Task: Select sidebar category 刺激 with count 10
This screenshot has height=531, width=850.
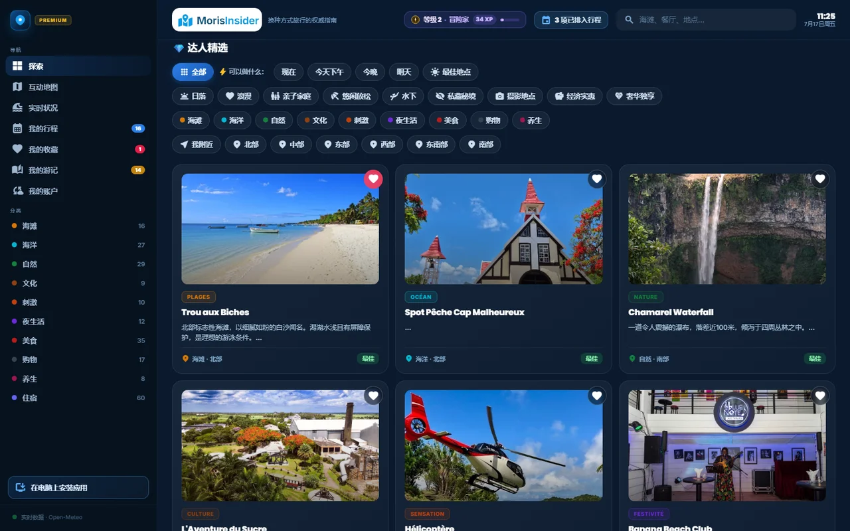Action: pos(78,303)
